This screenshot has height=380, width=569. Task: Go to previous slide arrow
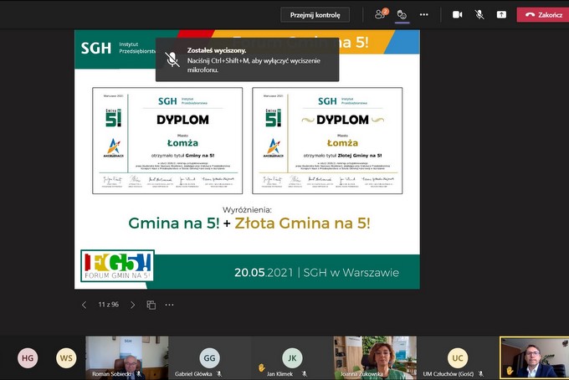click(84, 305)
